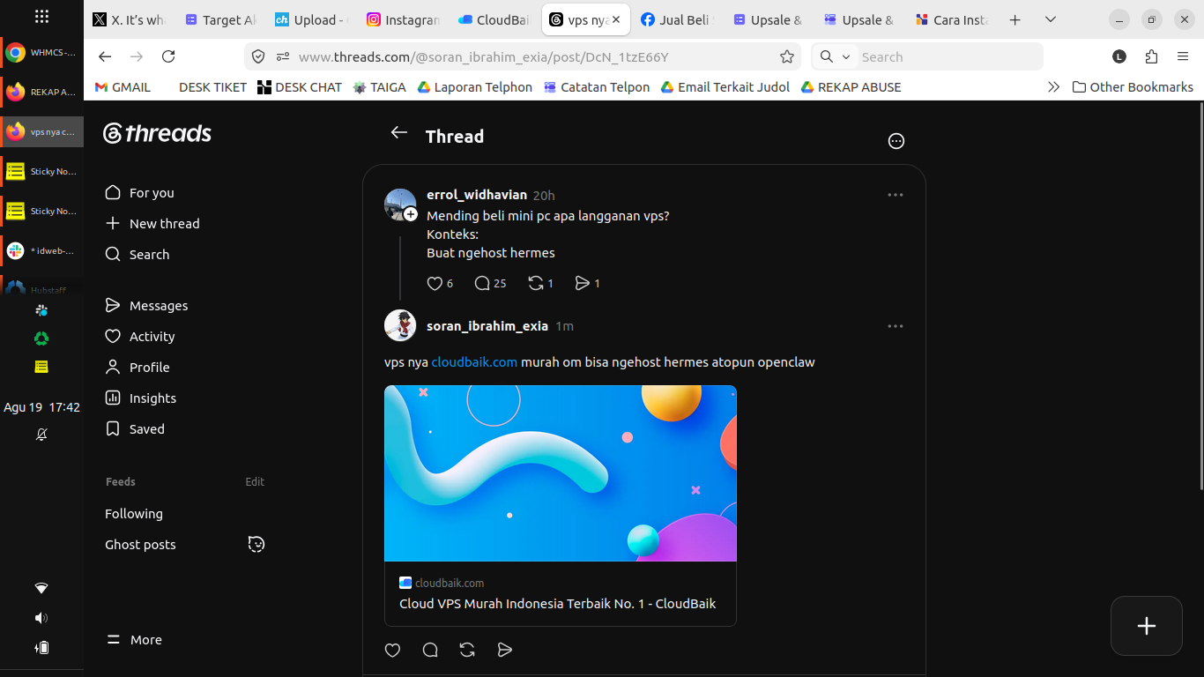This screenshot has height=677, width=1204.
Task: Open the OS app grid launcher
Action: coord(41,16)
